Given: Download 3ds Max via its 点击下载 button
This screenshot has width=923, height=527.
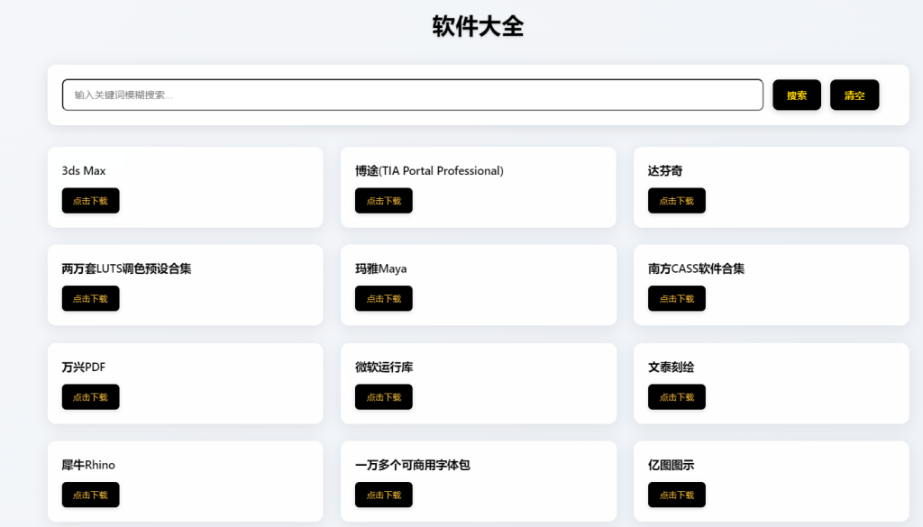Looking at the screenshot, I should point(91,201).
